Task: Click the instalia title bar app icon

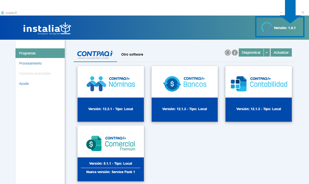Action: [2, 13]
